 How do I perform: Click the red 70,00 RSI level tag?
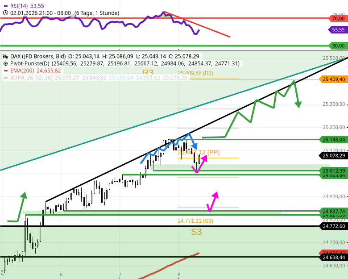click(338, 19)
